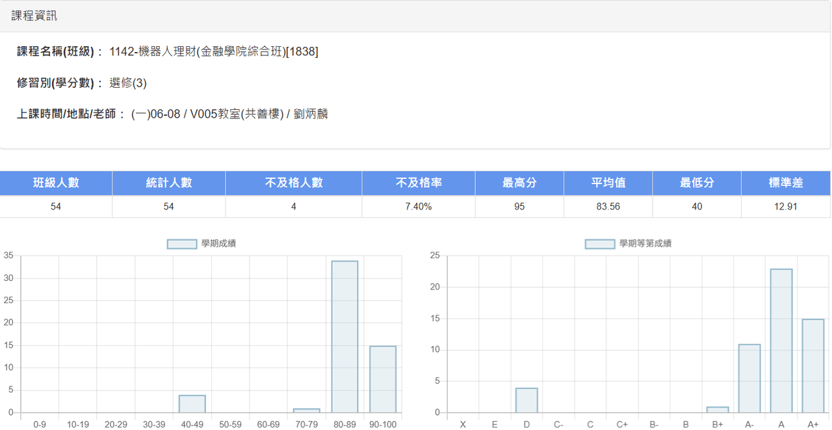832x430 pixels.
Task: Select the 70-79 score bar
Action: (307, 410)
